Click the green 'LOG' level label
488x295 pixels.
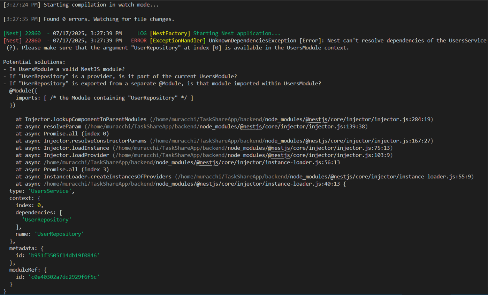[x=142, y=34]
